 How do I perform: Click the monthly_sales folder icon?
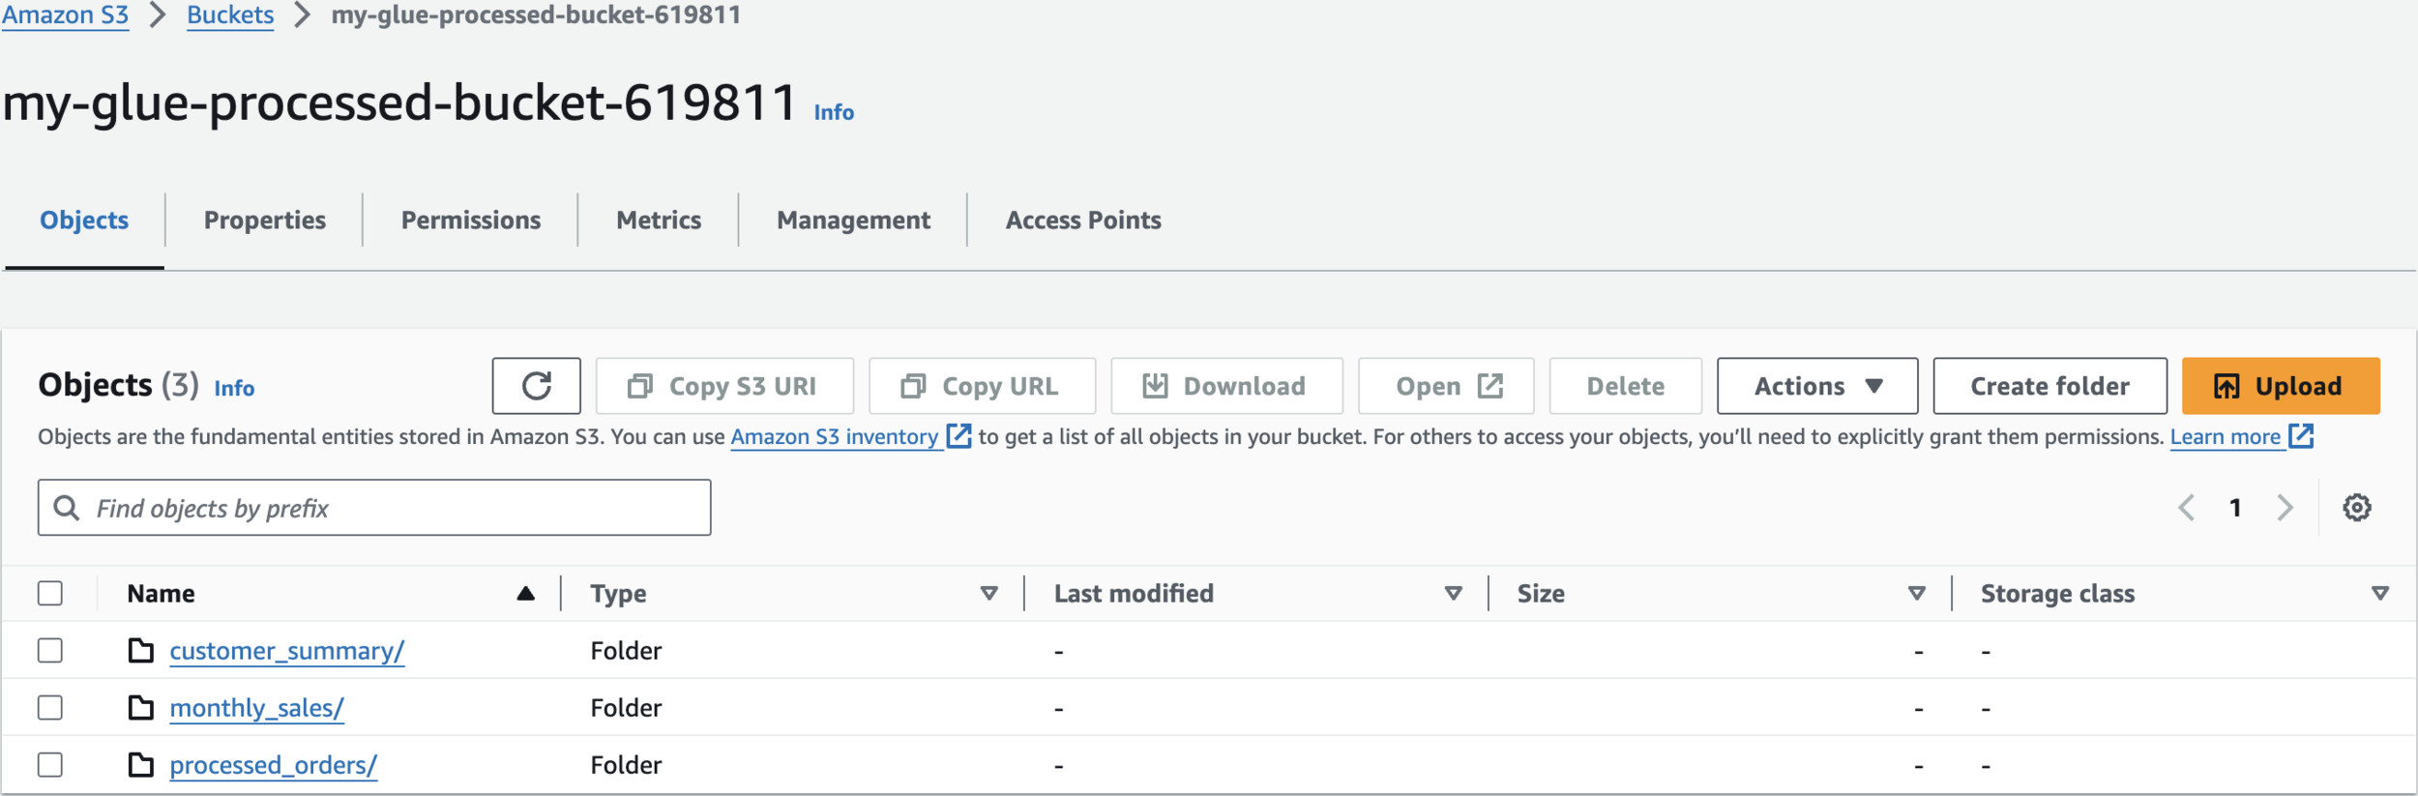click(x=141, y=708)
